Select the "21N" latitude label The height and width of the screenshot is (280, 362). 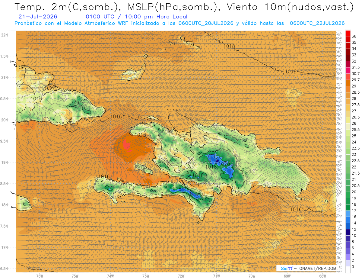point(5,77)
